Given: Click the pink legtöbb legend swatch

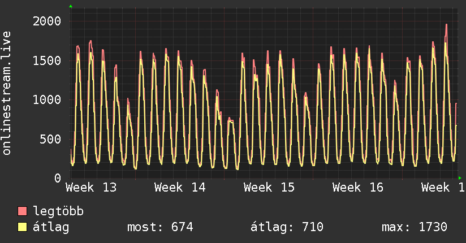Looking at the screenshot, I should [22, 211].
